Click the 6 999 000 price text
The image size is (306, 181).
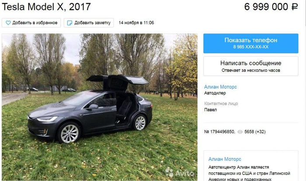pyautogui.click(x=266, y=7)
